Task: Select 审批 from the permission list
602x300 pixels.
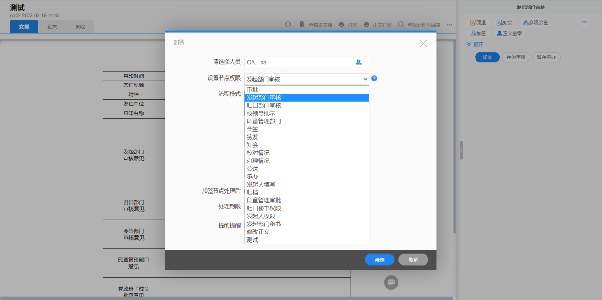Action: click(x=307, y=90)
